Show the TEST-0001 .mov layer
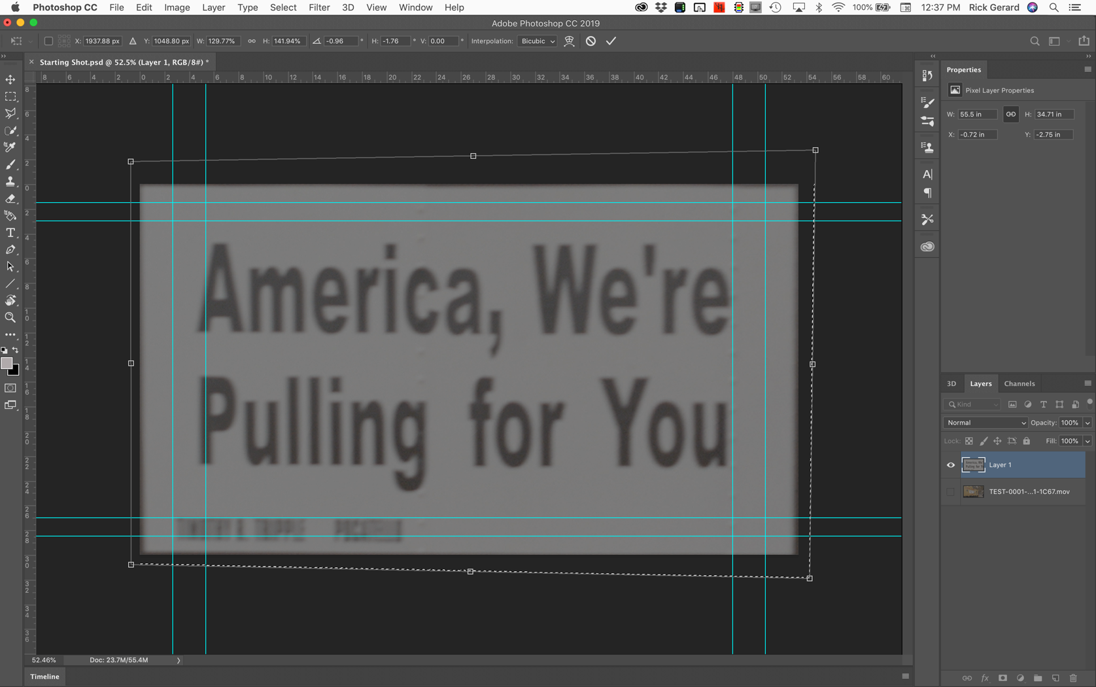 pyautogui.click(x=951, y=491)
